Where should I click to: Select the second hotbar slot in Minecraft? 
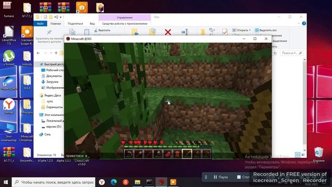click(x=139, y=154)
